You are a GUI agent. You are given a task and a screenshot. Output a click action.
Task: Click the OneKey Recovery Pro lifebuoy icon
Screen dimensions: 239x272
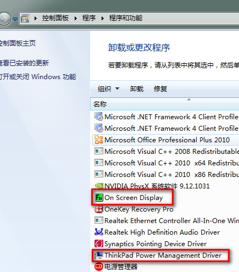tap(99, 209)
